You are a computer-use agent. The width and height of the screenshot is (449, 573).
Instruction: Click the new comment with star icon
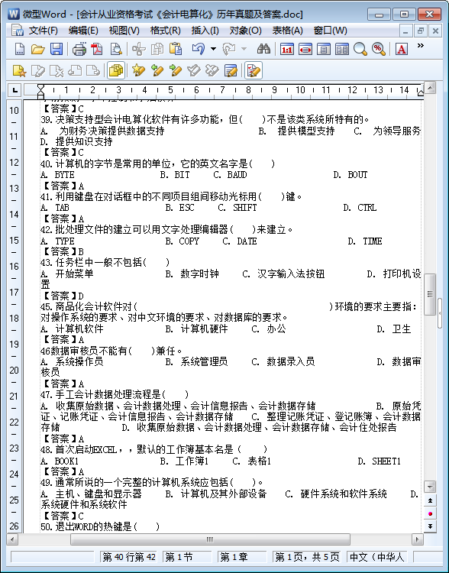point(19,70)
